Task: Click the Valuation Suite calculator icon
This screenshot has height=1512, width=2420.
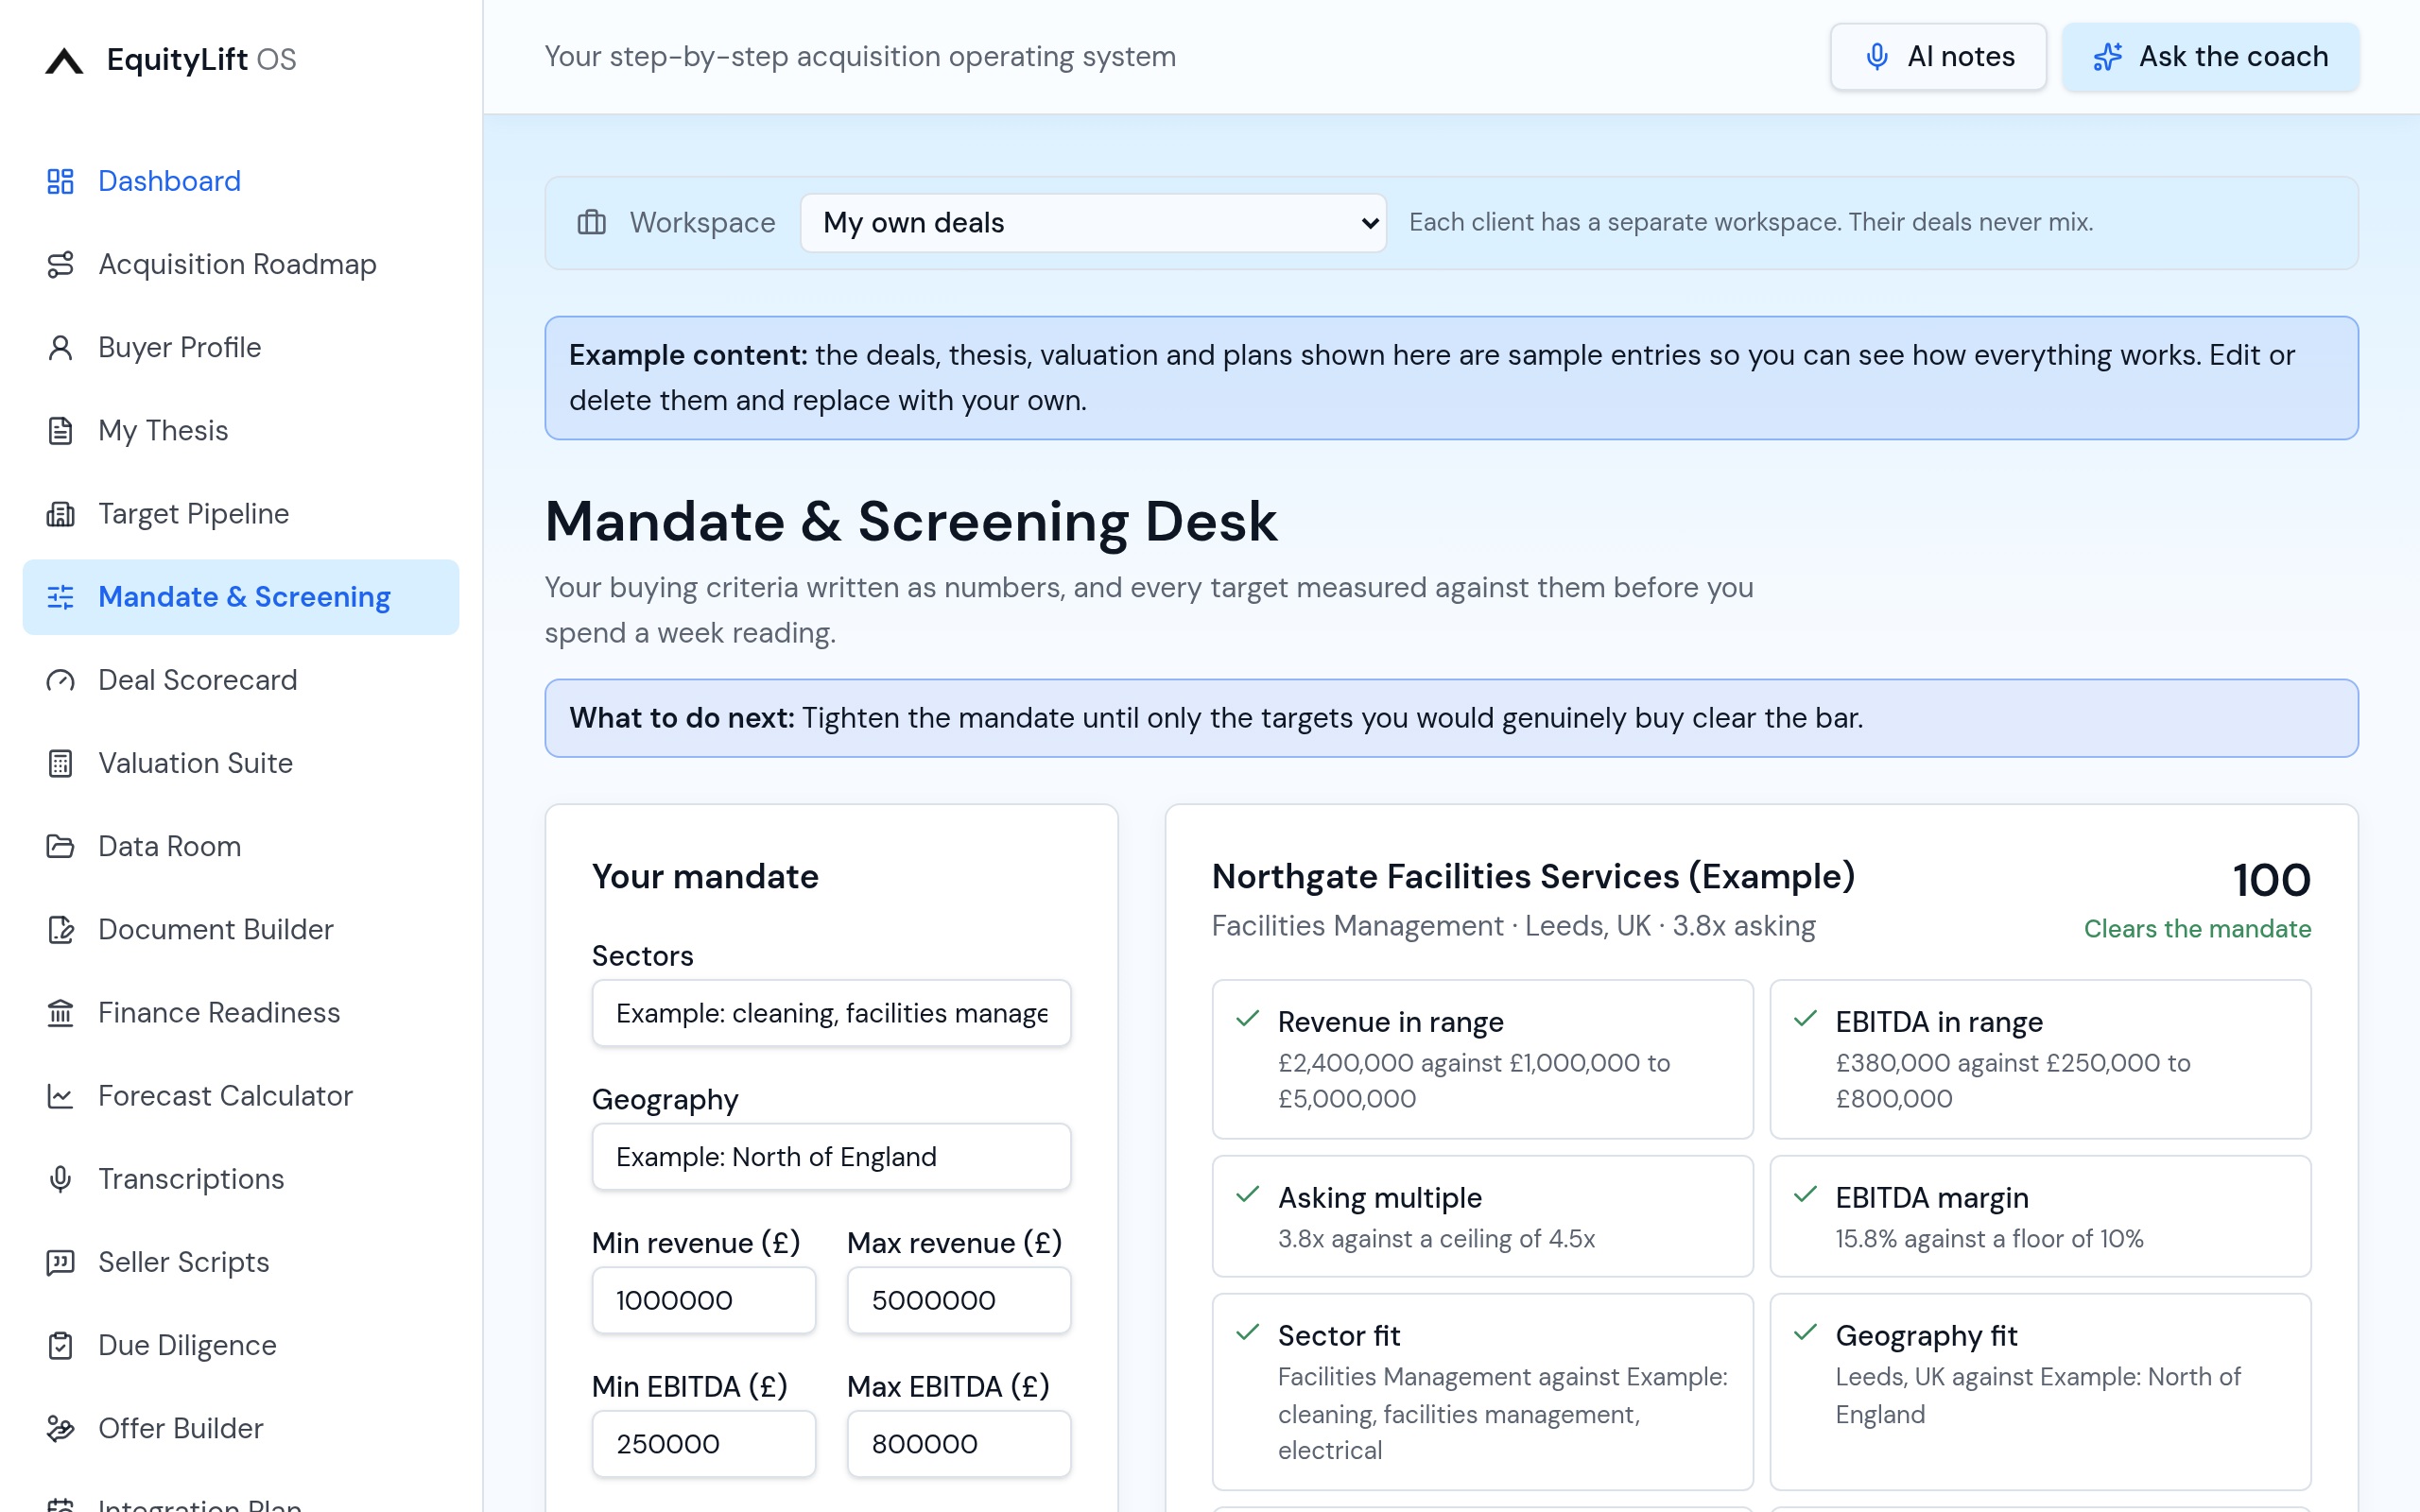Action: (61, 763)
